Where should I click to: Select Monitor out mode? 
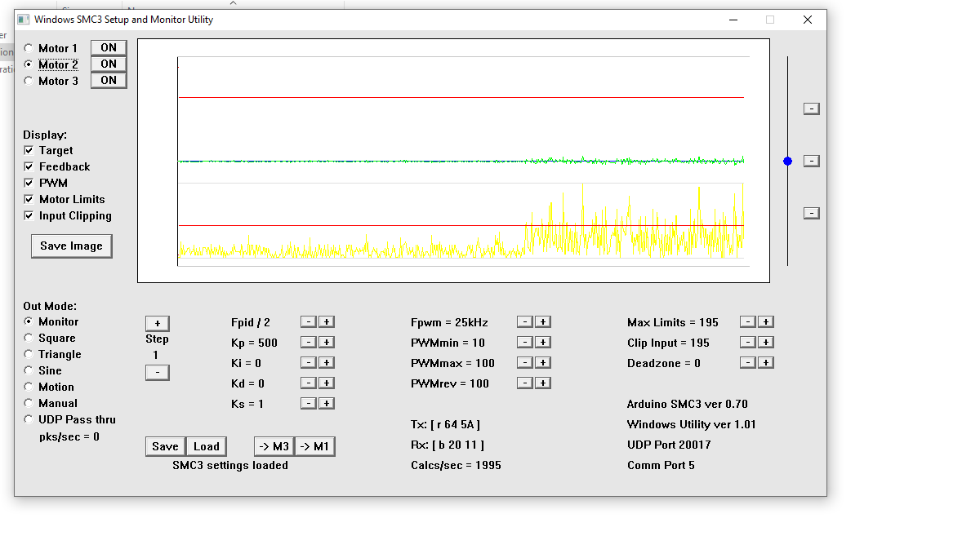click(x=29, y=321)
